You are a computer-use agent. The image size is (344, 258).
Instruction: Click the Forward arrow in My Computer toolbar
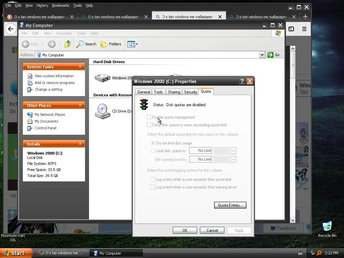pos(52,44)
